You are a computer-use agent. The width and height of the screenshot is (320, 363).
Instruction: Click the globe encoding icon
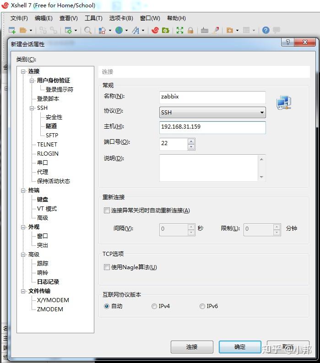pos(119,30)
